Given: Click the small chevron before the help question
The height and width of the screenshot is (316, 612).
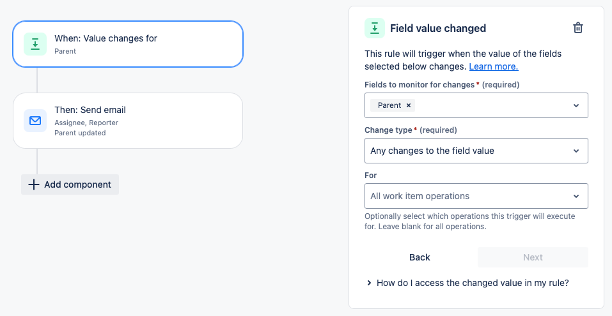Looking at the screenshot, I should coord(369,282).
